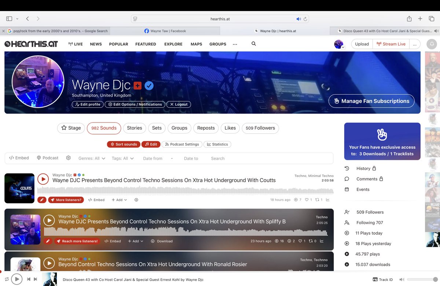Image resolution: width=440 pixels, height=286 pixels.
Task: Open the Stage tab
Action: click(x=71, y=128)
